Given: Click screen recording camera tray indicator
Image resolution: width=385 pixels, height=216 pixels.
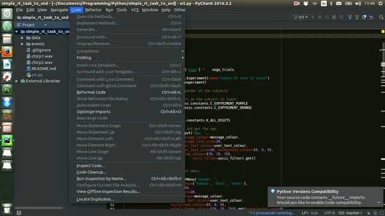Looking at the screenshot, I should [x=297, y=4].
